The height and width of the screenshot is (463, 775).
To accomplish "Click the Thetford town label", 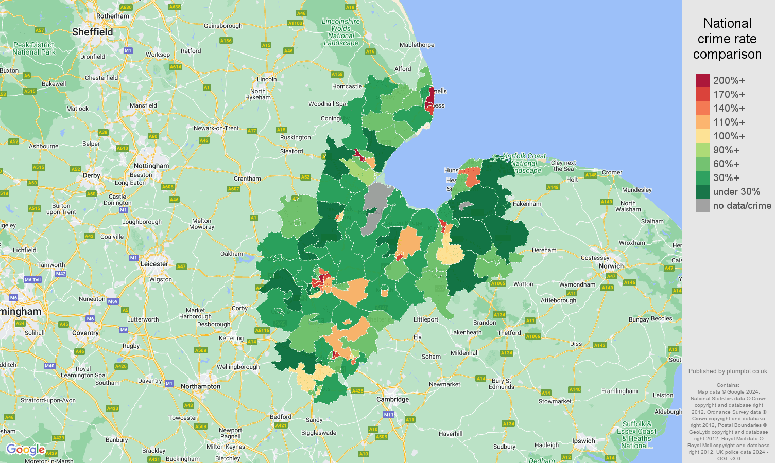I will tap(509, 333).
